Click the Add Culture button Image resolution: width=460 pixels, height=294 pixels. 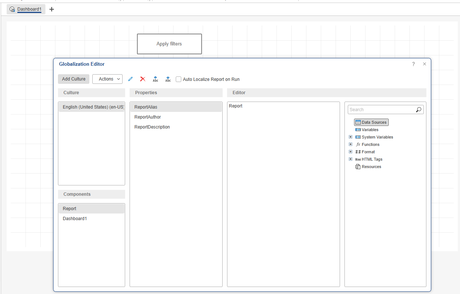pos(73,79)
